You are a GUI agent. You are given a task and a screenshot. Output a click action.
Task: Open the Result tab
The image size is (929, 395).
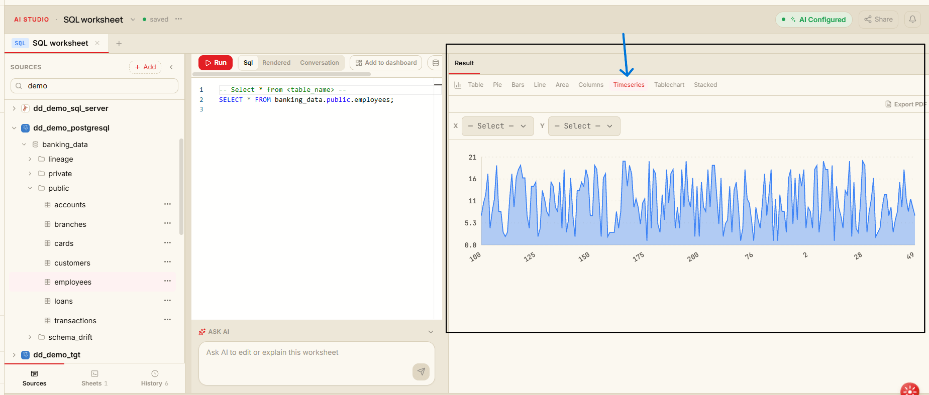tap(464, 63)
